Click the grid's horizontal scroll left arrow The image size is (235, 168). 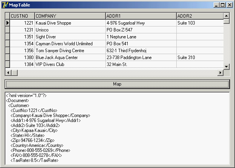(8, 72)
